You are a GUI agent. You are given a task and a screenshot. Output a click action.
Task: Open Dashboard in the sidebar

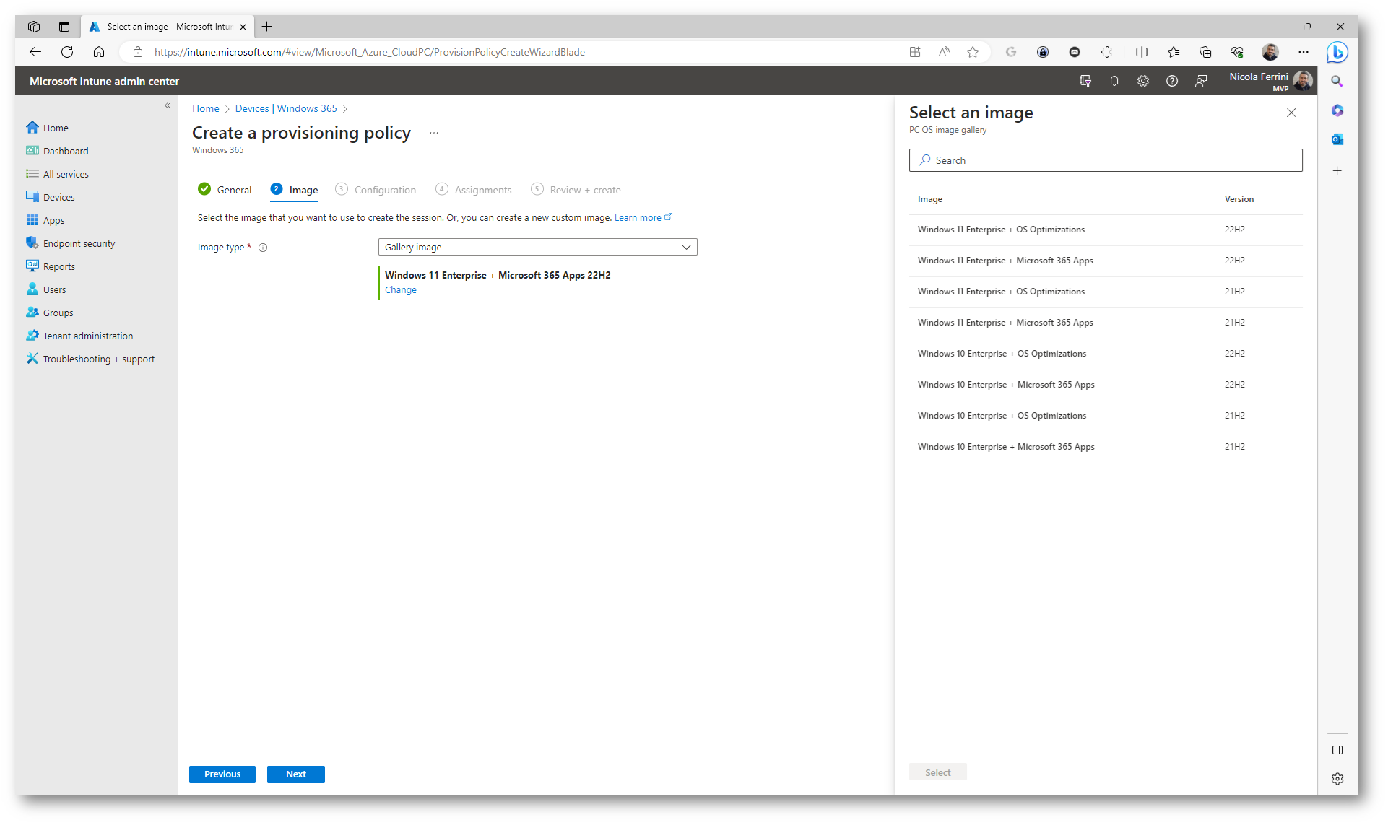tap(58, 151)
